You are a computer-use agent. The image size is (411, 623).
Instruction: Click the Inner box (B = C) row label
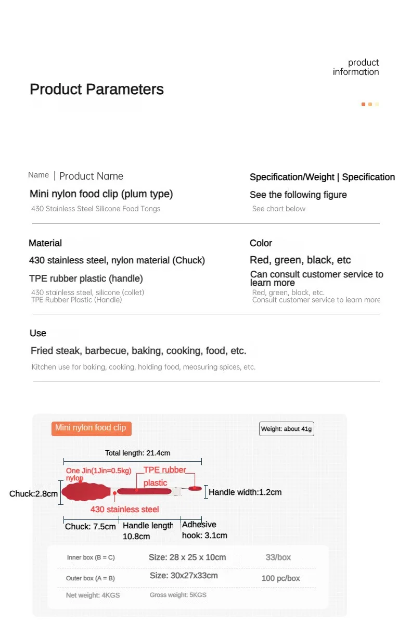pos(91,557)
